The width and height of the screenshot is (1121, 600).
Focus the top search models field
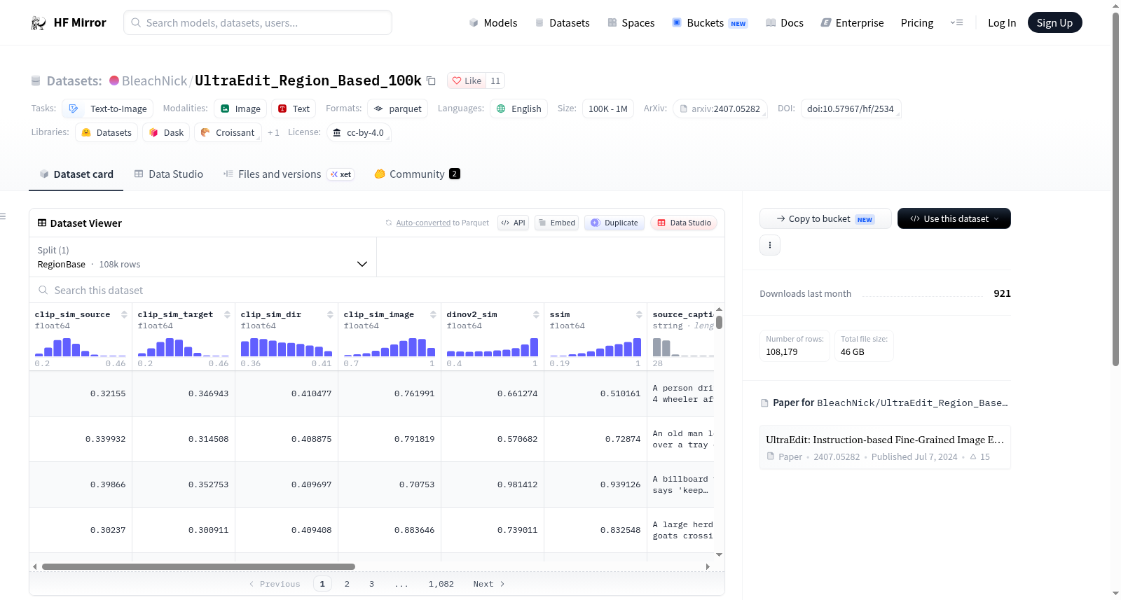258,23
